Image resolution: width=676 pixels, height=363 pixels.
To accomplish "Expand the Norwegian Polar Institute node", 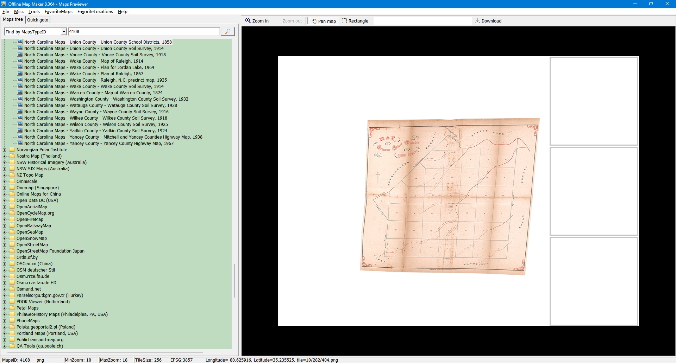I will pyautogui.click(x=5, y=150).
